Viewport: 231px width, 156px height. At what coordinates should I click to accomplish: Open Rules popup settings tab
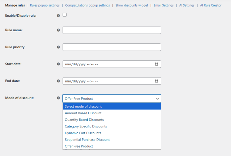(x=45, y=5)
